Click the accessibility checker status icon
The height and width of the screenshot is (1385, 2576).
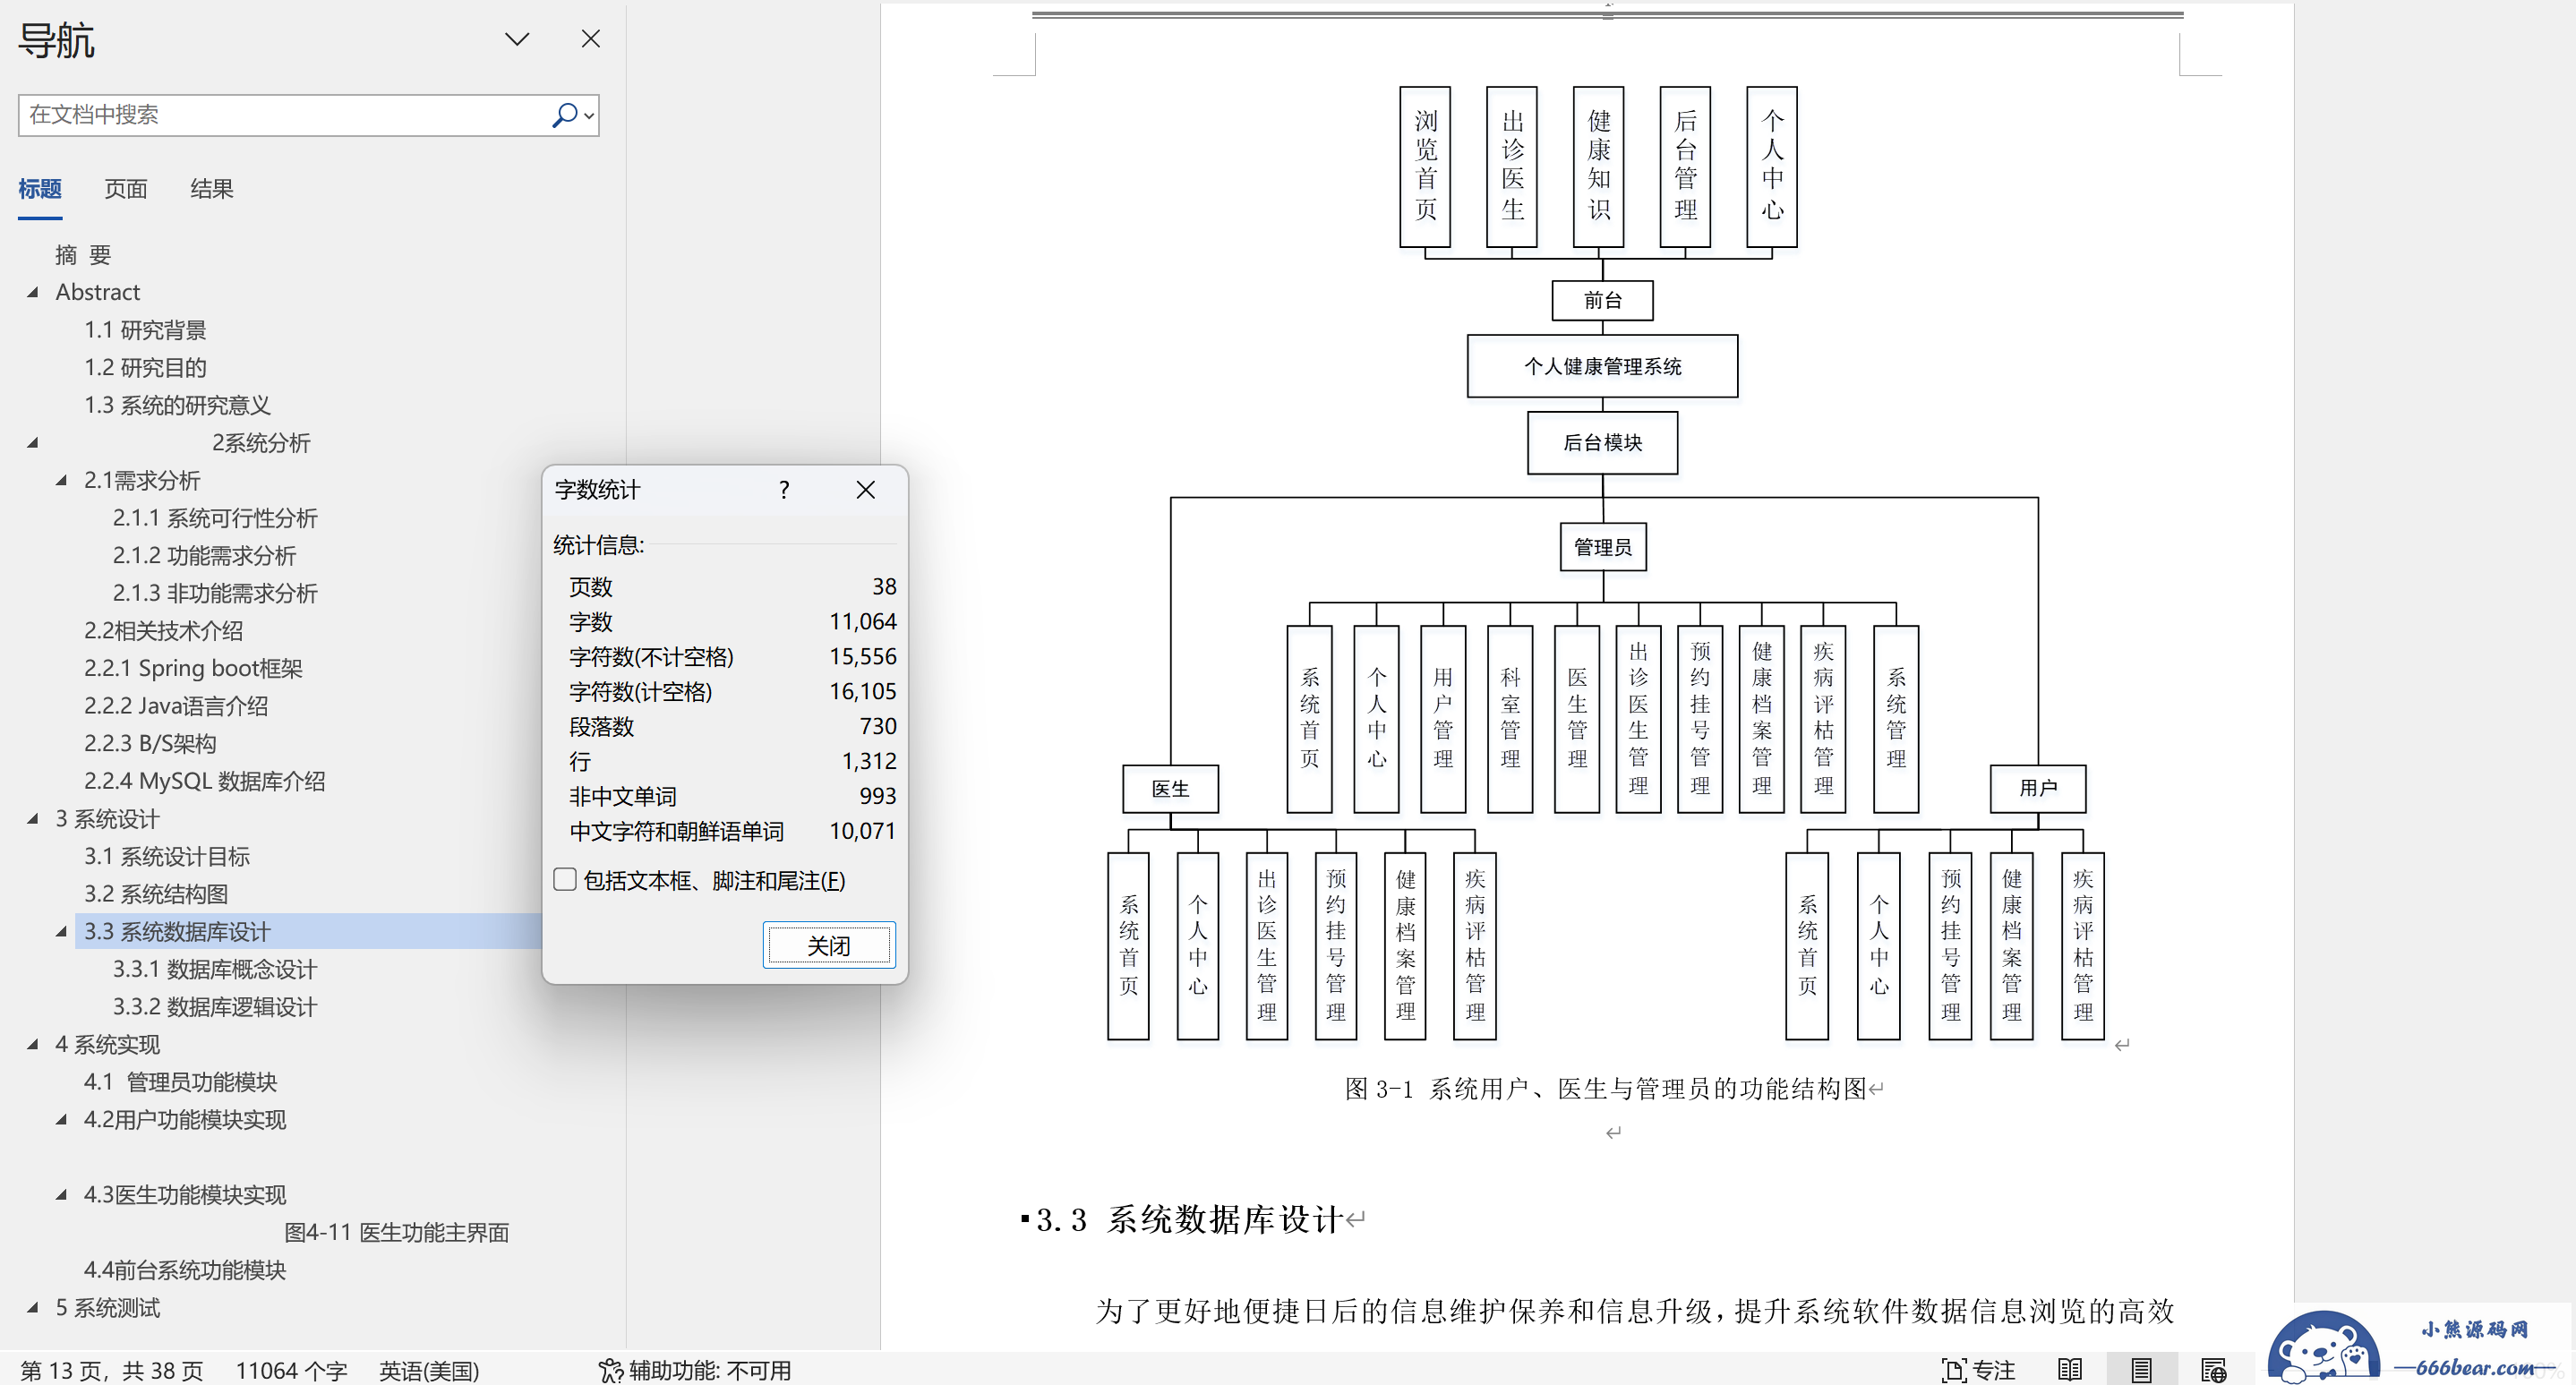click(610, 1370)
